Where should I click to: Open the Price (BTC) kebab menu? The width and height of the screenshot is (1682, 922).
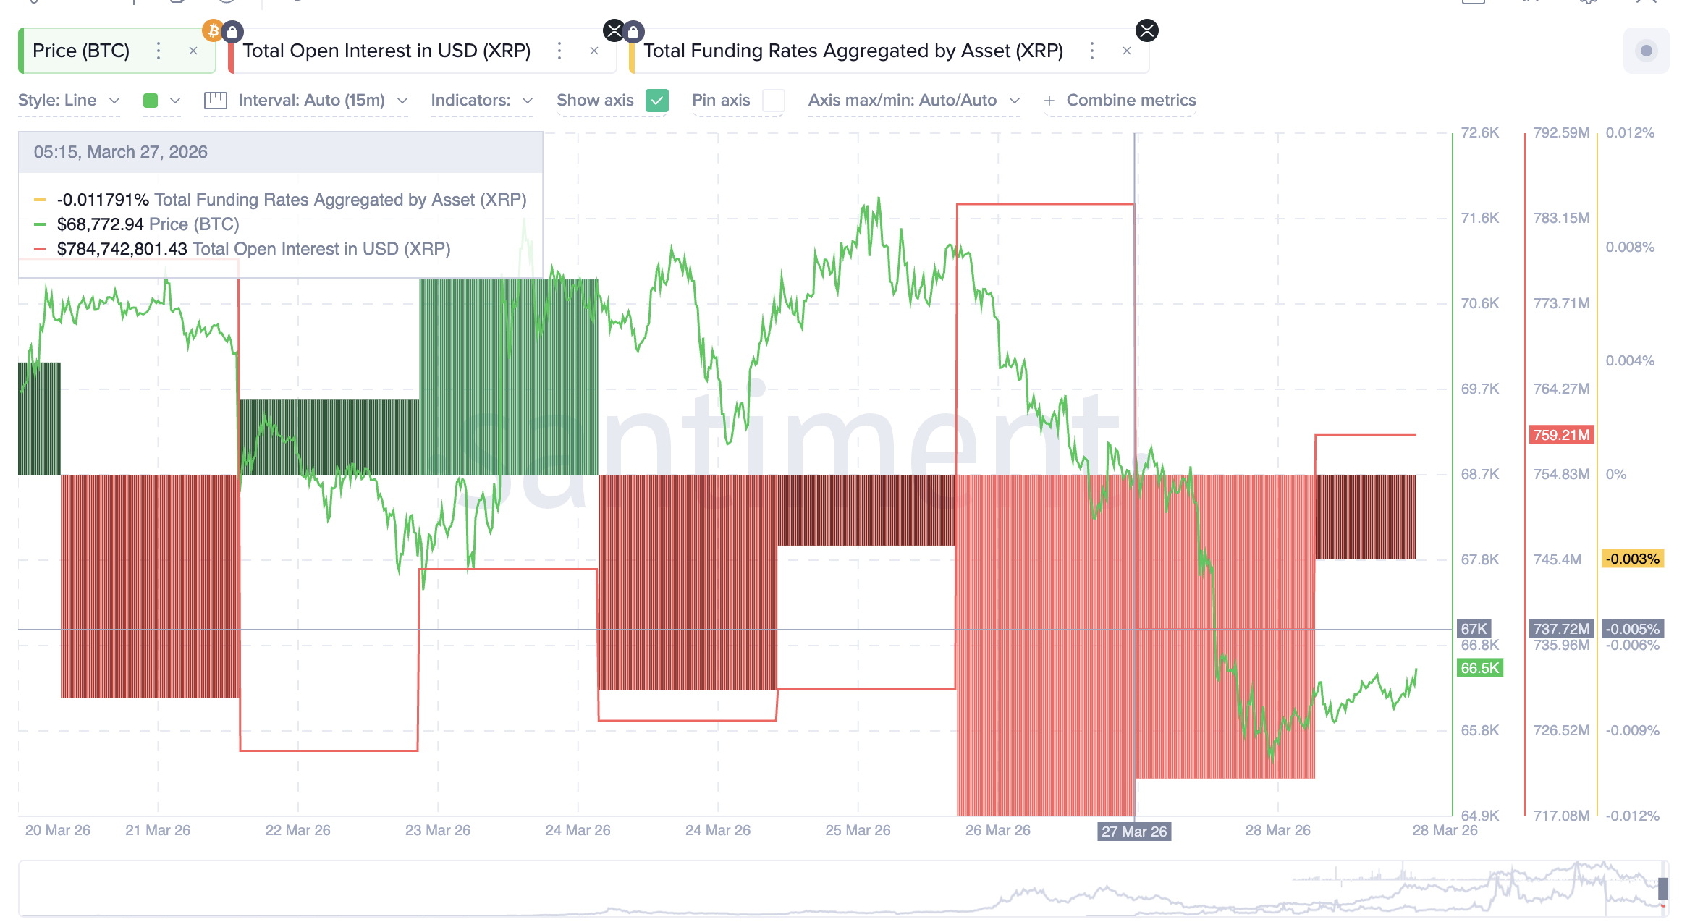[x=158, y=51]
